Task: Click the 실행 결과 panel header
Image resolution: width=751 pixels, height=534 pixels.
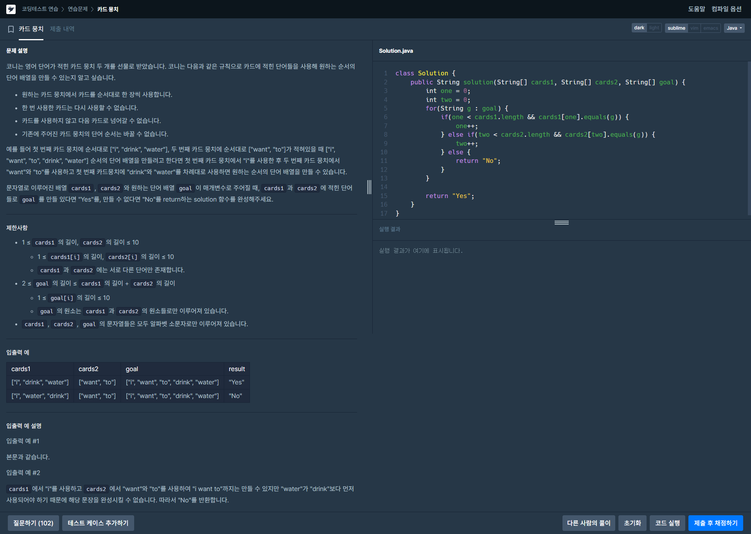Action: [x=390, y=229]
